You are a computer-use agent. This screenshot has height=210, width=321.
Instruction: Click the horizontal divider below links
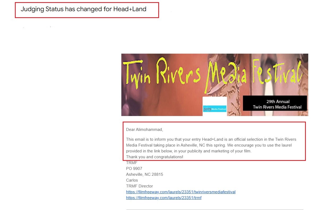(x=215, y=209)
